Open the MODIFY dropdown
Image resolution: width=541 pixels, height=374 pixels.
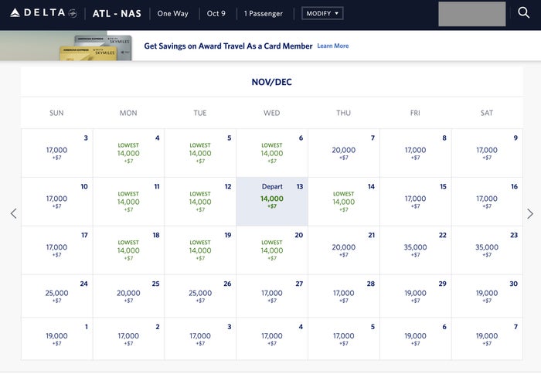click(322, 13)
